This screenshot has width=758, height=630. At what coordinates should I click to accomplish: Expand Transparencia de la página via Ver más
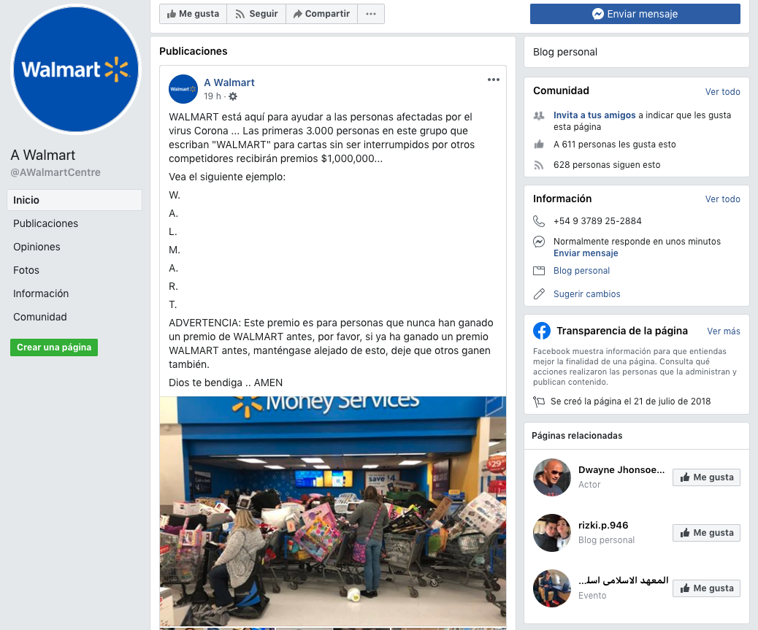pyautogui.click(x=723, y=331)
